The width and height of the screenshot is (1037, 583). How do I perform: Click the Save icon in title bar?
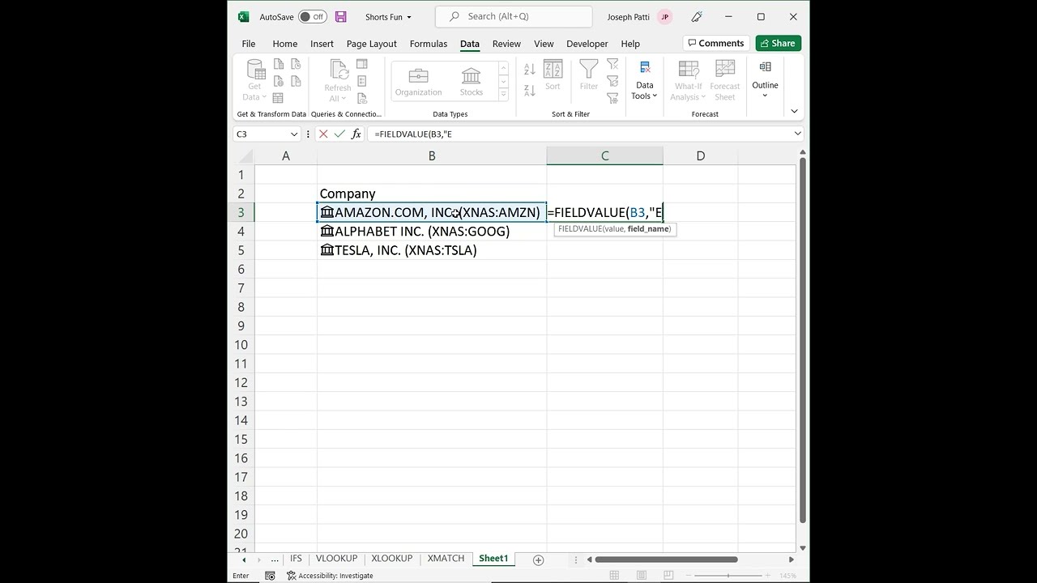click(340, 17)
